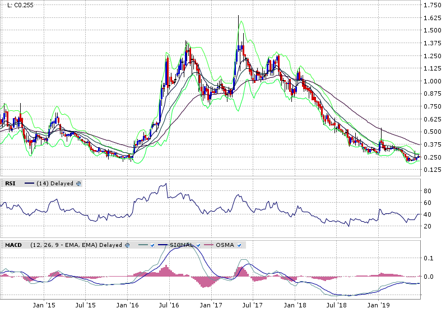Image resolution: width=446 pixels, height=313 pixels.
Task: Click the blue line swatch before SIGNAL
Action: click(x=164, y=245)
